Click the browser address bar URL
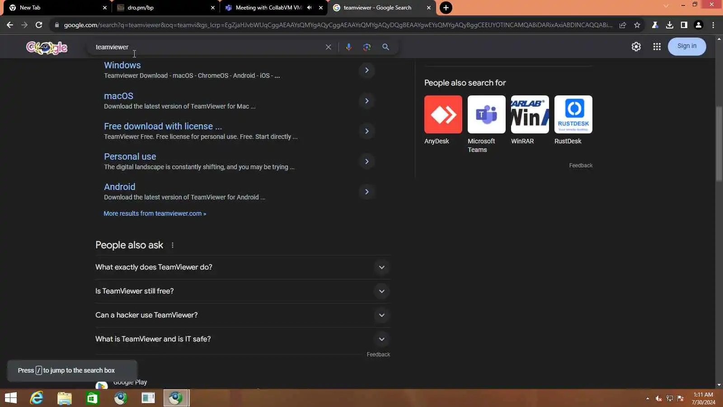Screen dimensions: 723x407 click(338, 25)
